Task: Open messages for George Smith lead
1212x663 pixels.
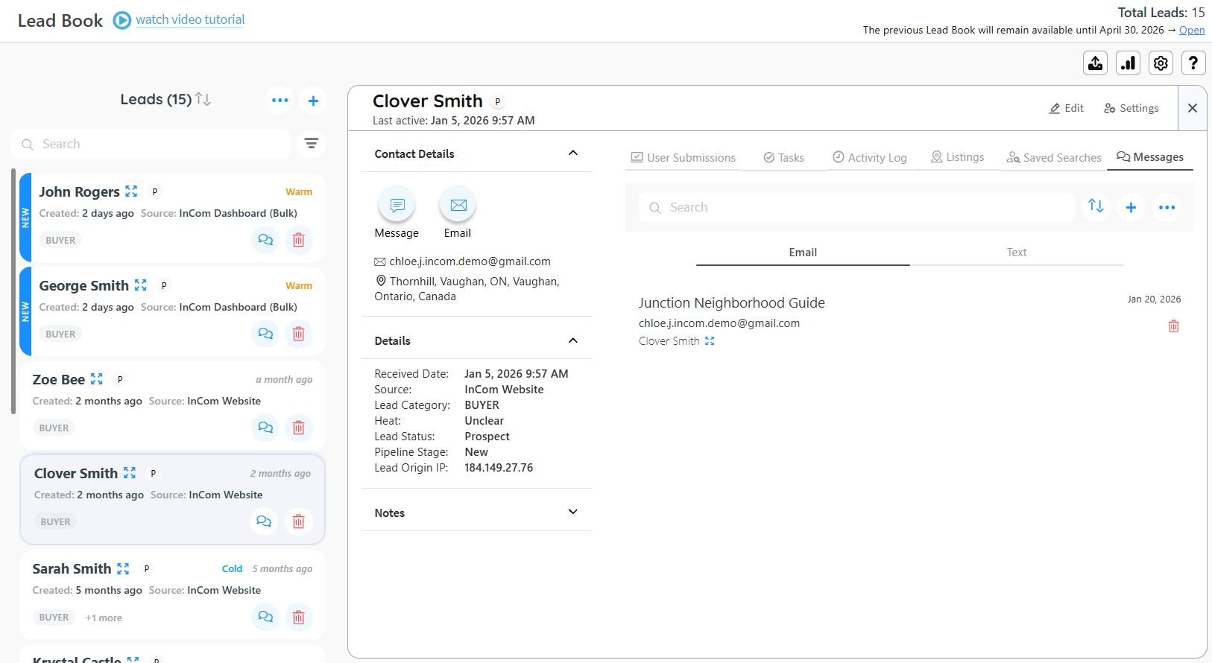Action: click(x=265, y=334)
